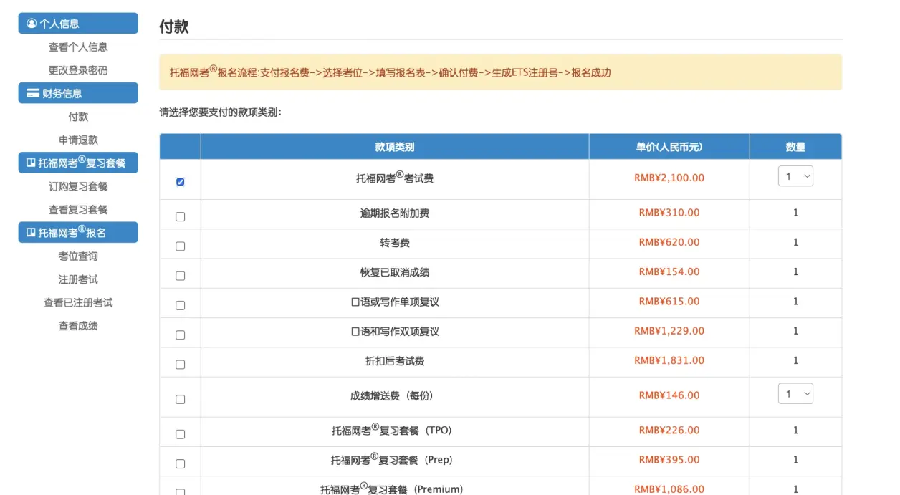Click the yellow 报名流程 notice banner

tap(500, 72)
